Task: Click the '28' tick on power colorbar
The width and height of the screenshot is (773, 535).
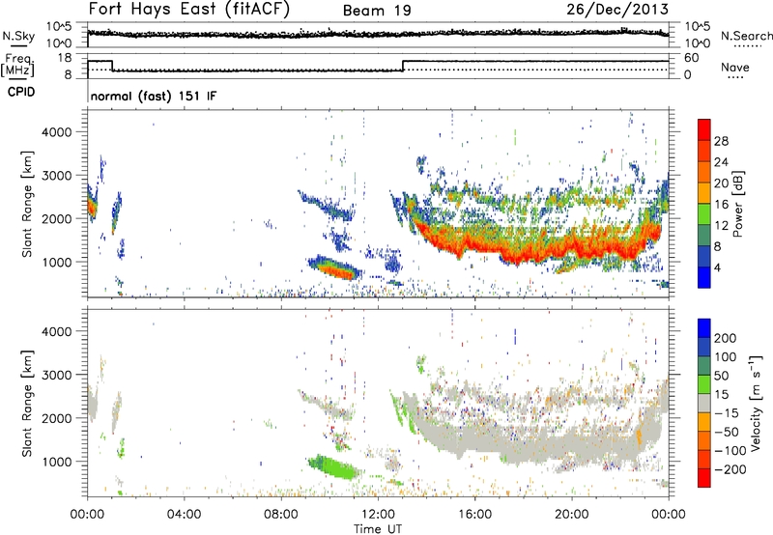Action: pyautogui.click(x=721, y=141)
